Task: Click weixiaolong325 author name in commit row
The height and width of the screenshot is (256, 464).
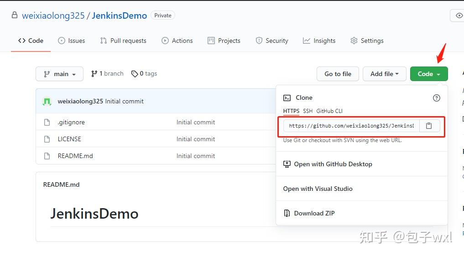Action: [x=80, y=101]
